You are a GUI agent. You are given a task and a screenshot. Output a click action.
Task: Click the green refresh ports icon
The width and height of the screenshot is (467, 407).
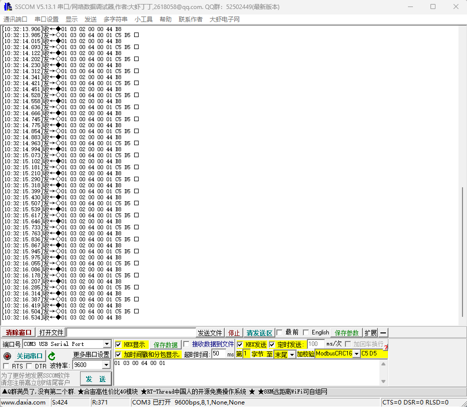coord(52,356)
